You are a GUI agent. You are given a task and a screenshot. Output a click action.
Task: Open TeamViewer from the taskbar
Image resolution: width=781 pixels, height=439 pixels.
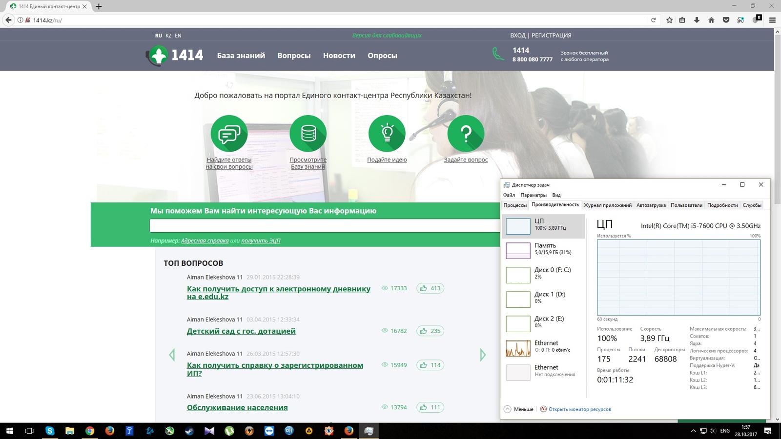(269, 431)
